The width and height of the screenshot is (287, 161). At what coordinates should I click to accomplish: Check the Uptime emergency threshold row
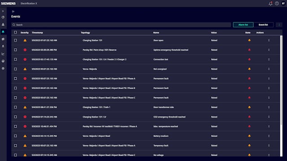click(15, 50)
